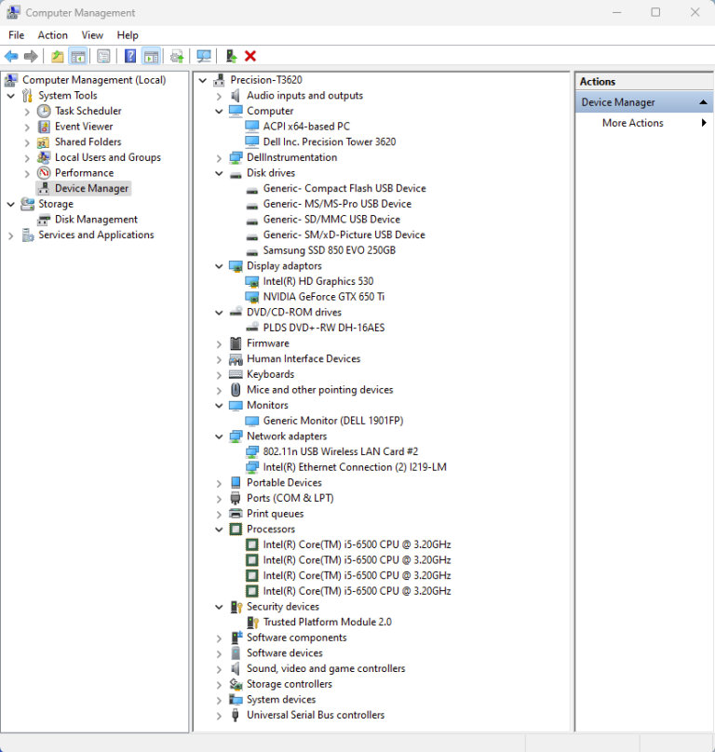Toggle Show/Hide Console Tree toolbar button
The height and width of the screenshot is (752, 715).
(78, 57)
